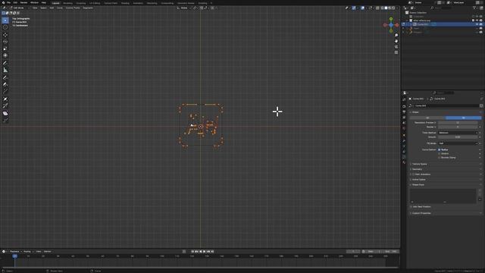Screen dimensions: 485x273
Task: Toggle the Path Animation checkbox
Action: [414, 174]
